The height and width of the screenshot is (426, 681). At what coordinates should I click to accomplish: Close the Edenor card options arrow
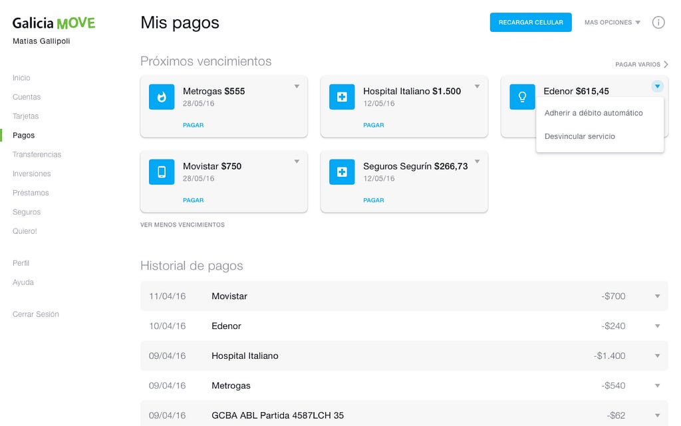click(658, 86)
